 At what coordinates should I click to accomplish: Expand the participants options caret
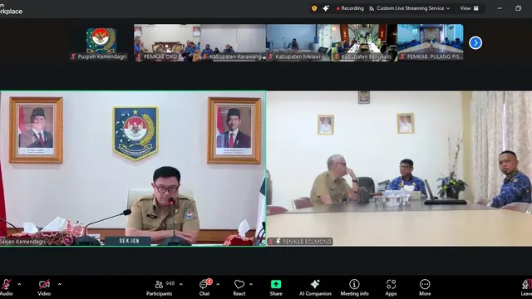181,284
